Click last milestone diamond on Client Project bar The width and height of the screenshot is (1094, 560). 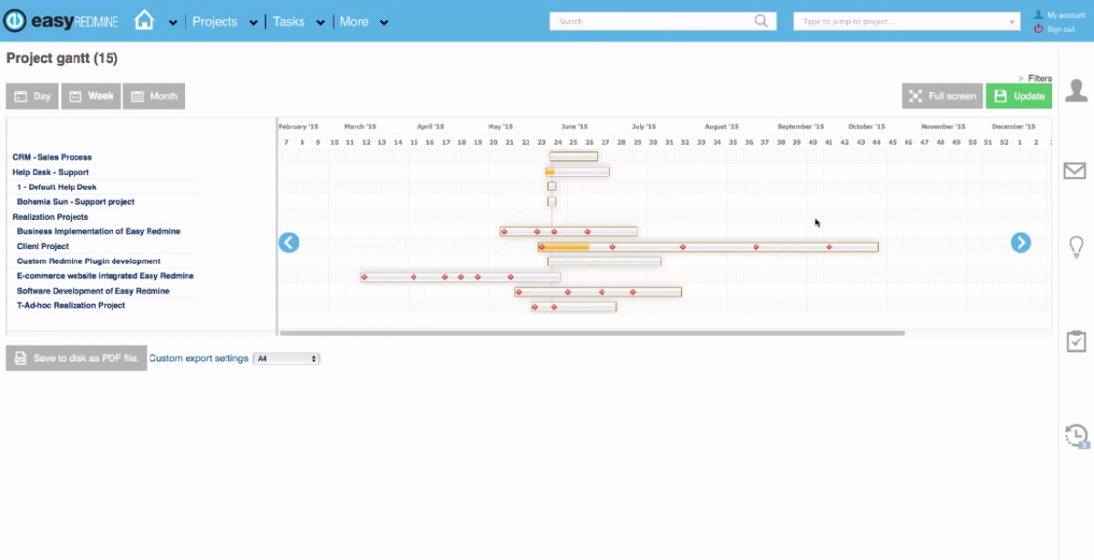click(830, 247)
